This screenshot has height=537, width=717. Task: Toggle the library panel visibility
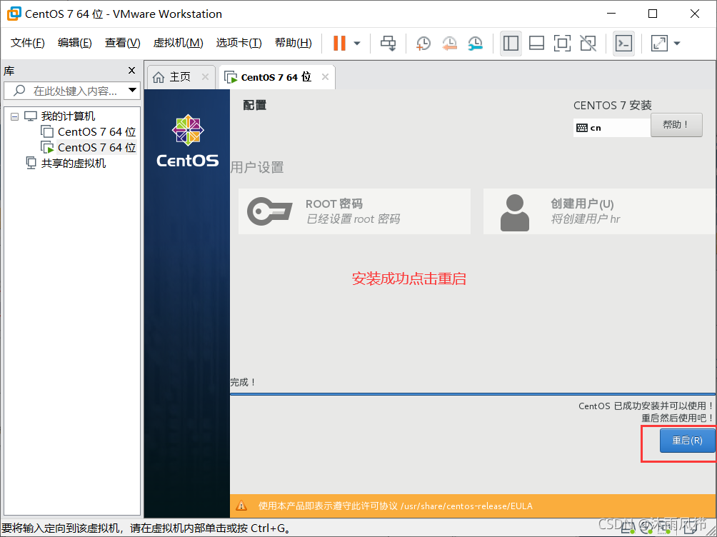[x=511, y=44]
